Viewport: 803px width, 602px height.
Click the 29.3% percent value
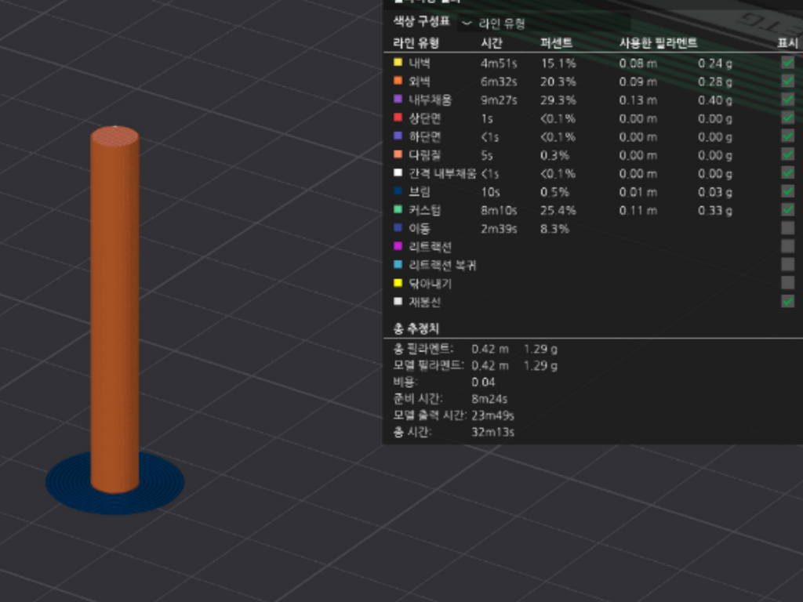tap(558, 100)
